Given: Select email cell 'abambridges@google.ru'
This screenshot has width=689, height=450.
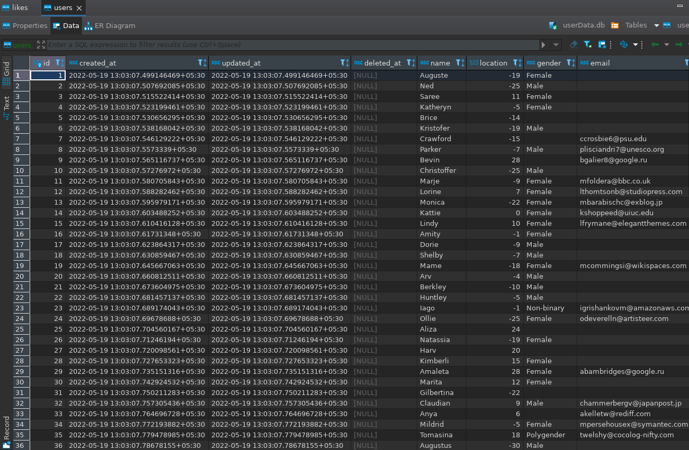Looking at the screenshot, I should 633,371.
